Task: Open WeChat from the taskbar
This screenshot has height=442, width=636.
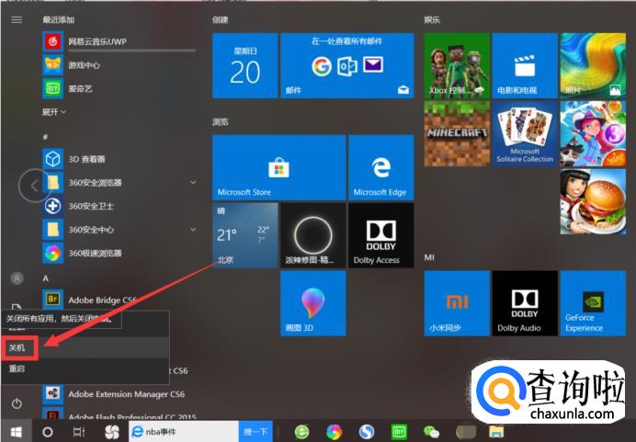Action: pyautogui.click(x=432, y=432)
